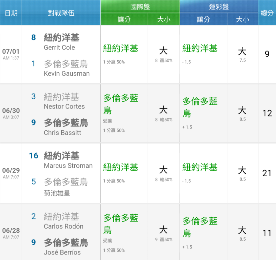Click total score 11 on 06/28
The image size is (276, 260).
267,233
